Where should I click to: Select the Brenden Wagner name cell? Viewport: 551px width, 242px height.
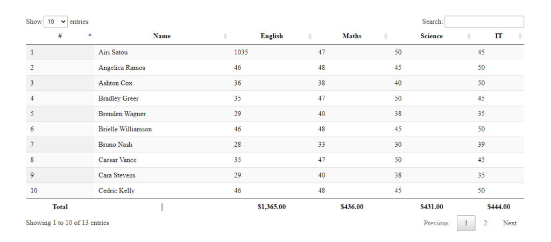point(161,114)
